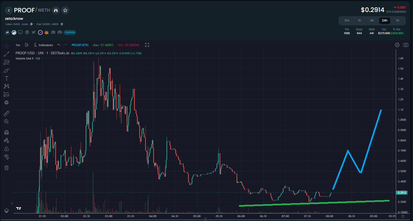413x221 pixels.
Task: Toggle lock all drawing tools
Action: 7,148
